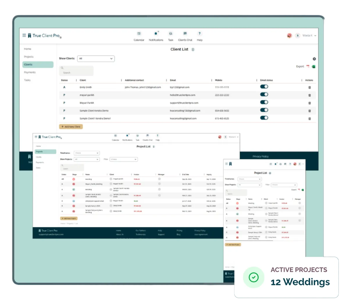The image size is (349, 304).
Task: Click the Sample Client Kendra Demo name cell
Action: pyautogui.click(x=94, y=111)
